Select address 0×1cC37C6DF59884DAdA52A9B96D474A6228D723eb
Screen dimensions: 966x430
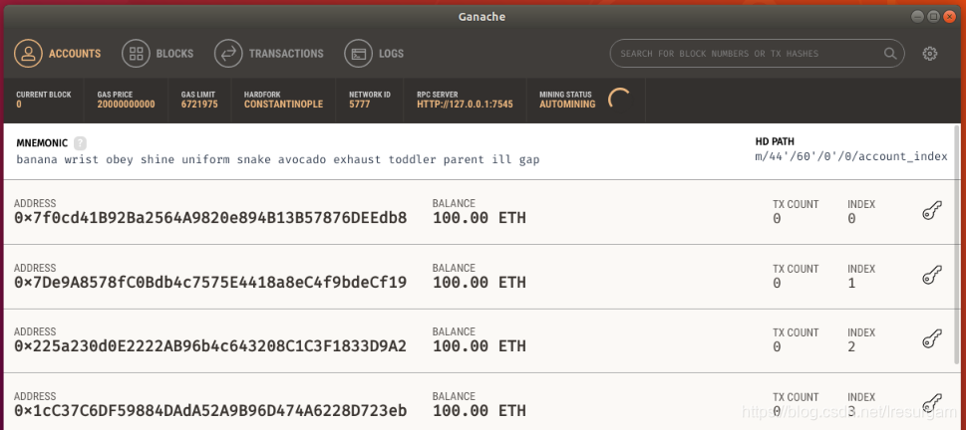tap(210, 410)
